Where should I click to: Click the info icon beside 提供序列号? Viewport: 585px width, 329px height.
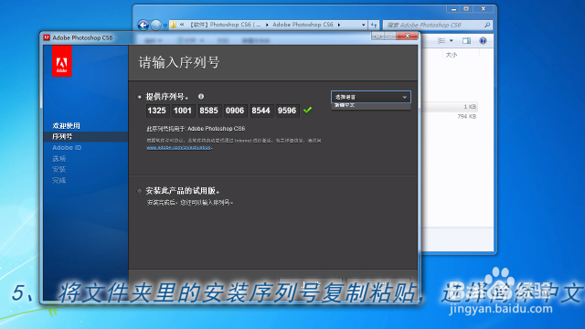click(x=201, y=97)
